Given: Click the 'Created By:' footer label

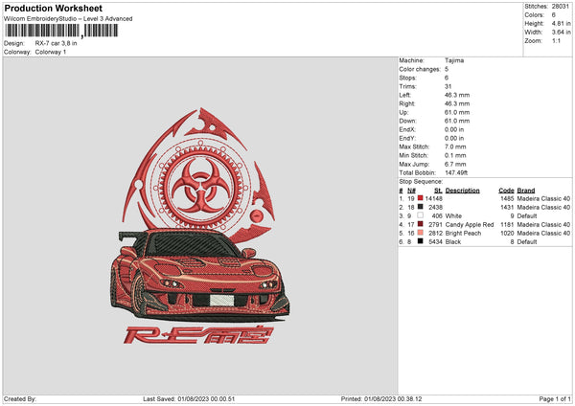Looking at the screenshot, I should click(x=20, y=398).
